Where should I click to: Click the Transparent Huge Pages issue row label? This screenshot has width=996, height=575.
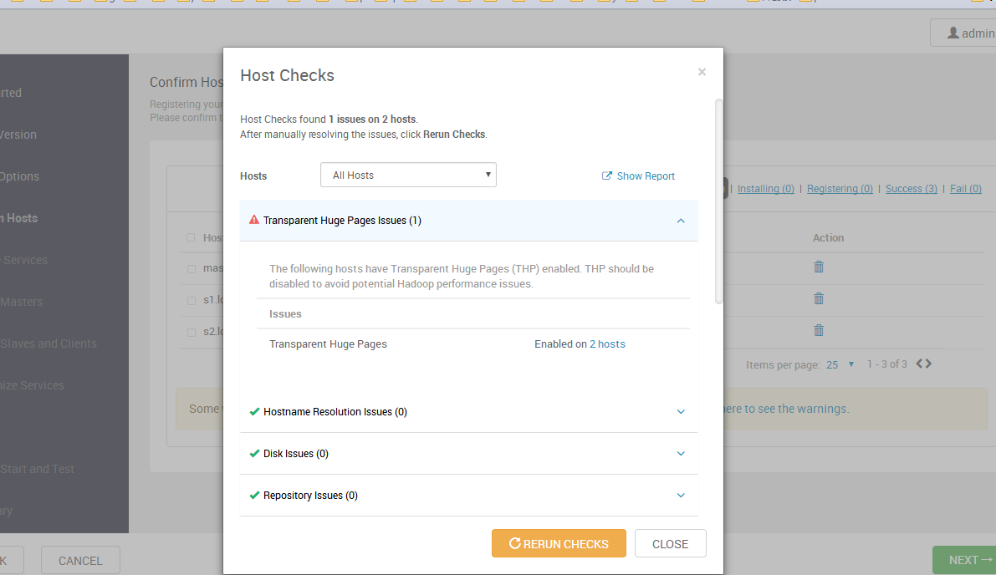(x=328, y=344)
